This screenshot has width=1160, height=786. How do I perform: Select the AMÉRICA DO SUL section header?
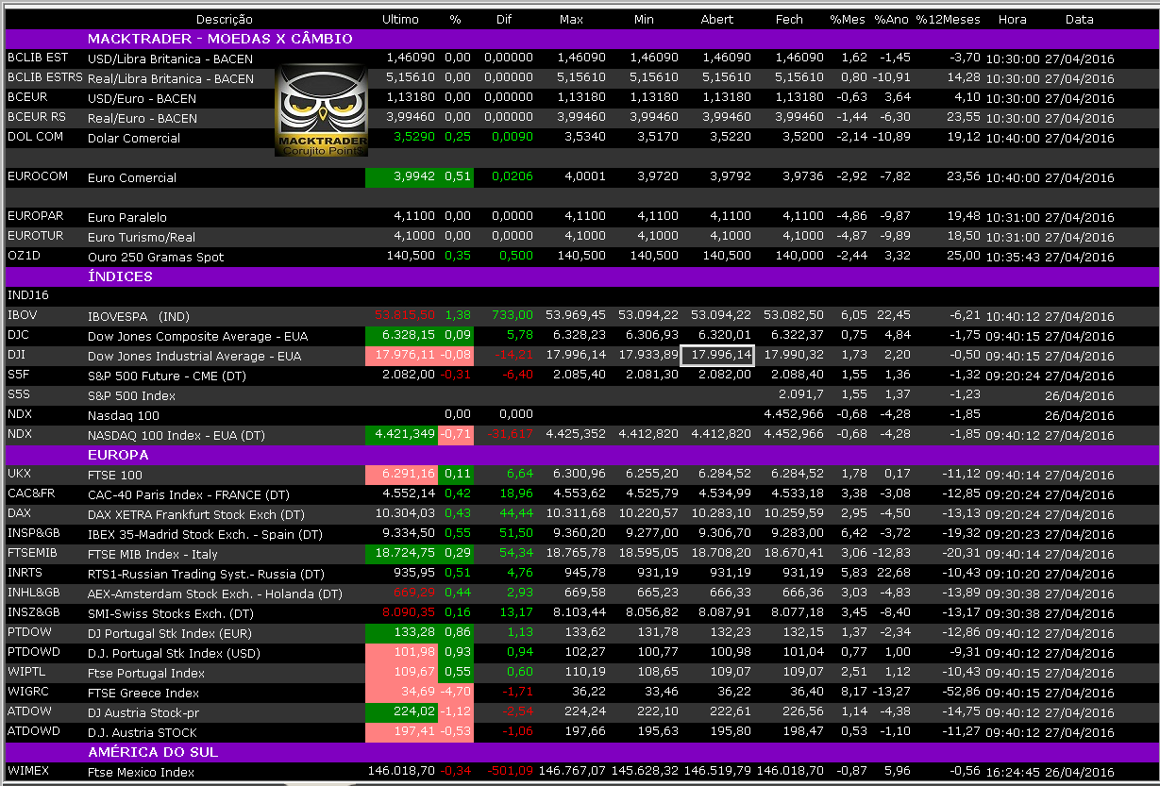[153, 752]
